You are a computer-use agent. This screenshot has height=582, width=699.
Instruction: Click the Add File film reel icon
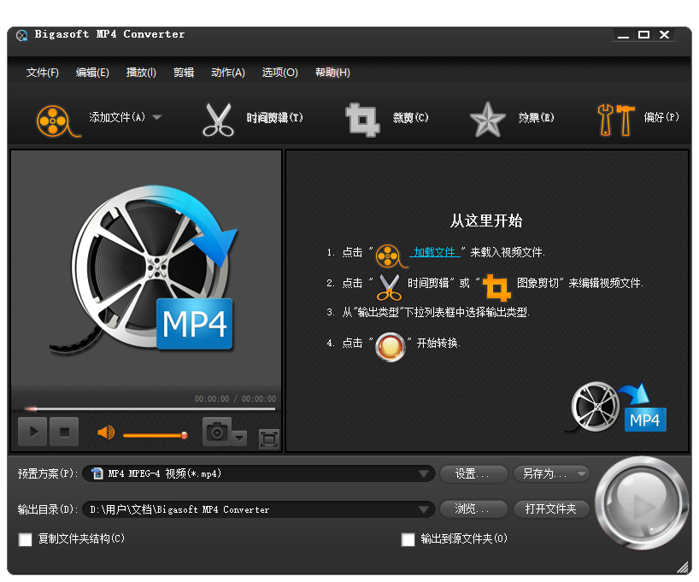tap(57, 121)
